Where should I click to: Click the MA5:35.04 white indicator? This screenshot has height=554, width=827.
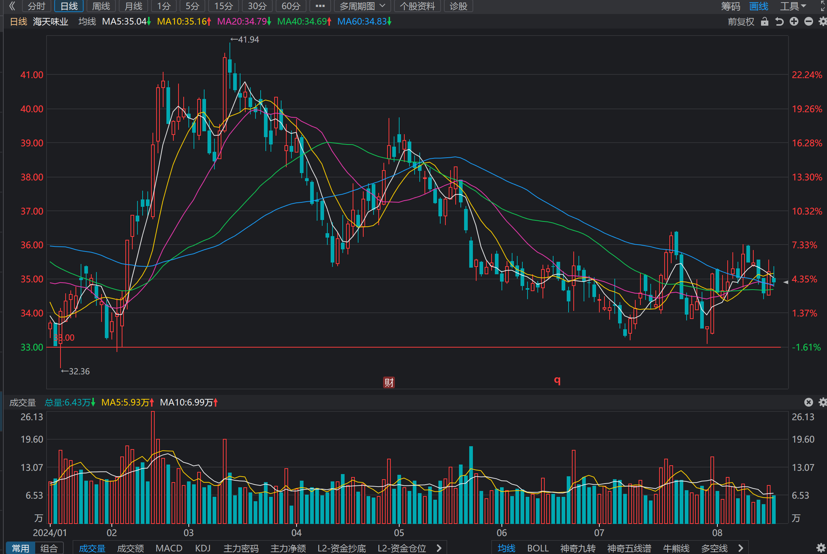126,22
